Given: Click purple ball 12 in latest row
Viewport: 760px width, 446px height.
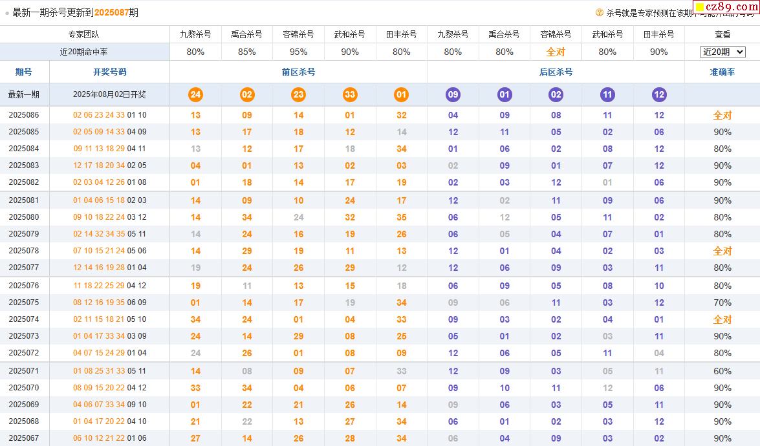Looking at the screenshot, I should 659,94.
